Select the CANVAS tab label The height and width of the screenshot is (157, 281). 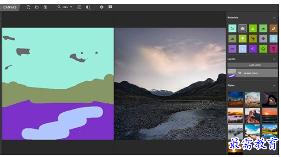[x=10, y=7]
